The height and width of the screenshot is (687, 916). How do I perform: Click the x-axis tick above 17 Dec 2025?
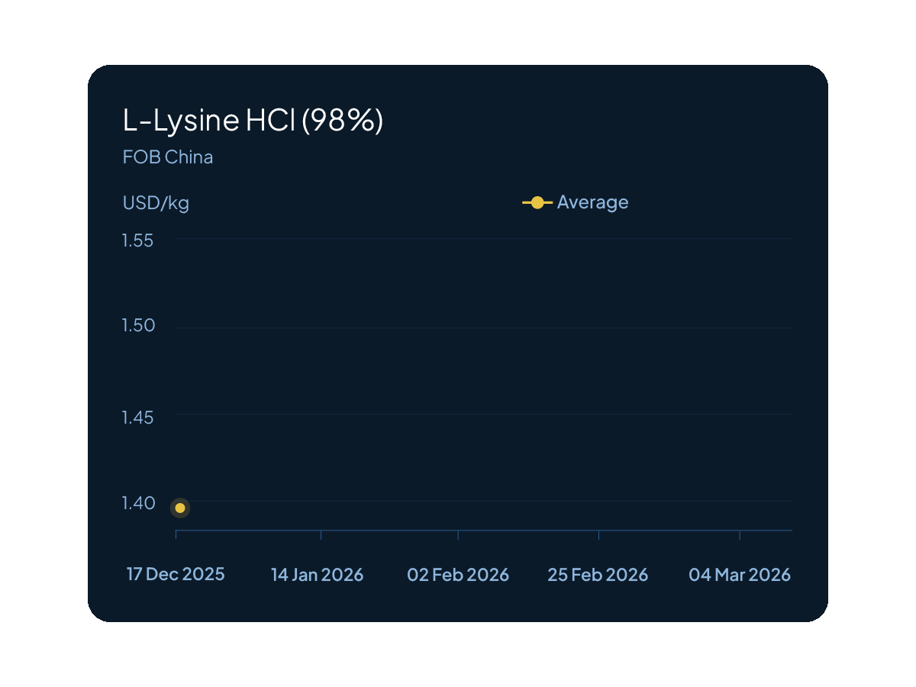(176, 534)
